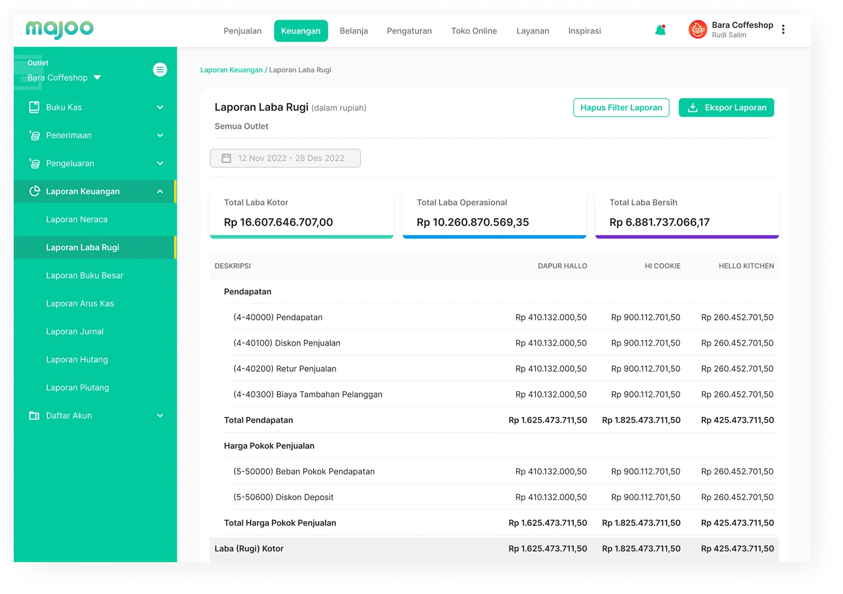843x594 pixels.
Task: Click the Total Laba Operasional card
Action: point(494,214)
